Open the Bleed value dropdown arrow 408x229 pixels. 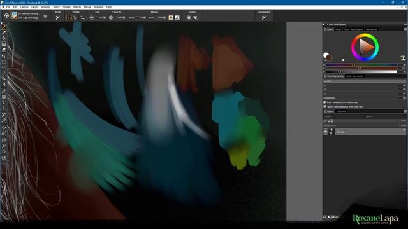(x=164, y=18)
